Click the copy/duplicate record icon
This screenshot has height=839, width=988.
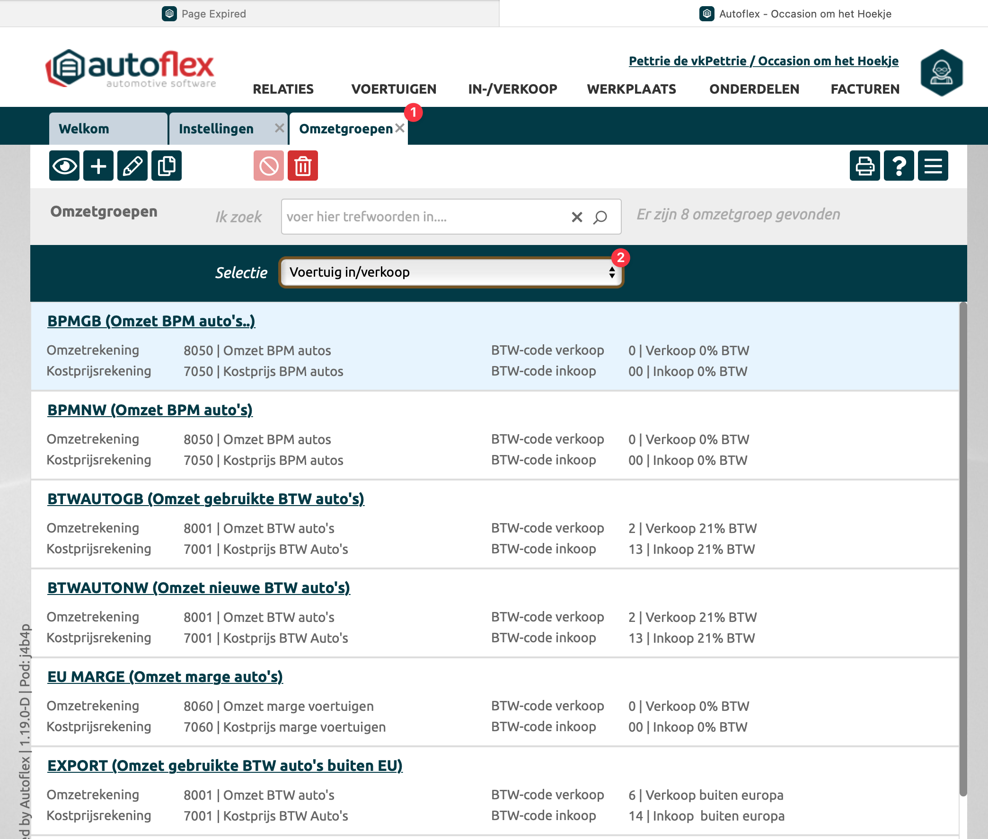[x=167, y=166]
